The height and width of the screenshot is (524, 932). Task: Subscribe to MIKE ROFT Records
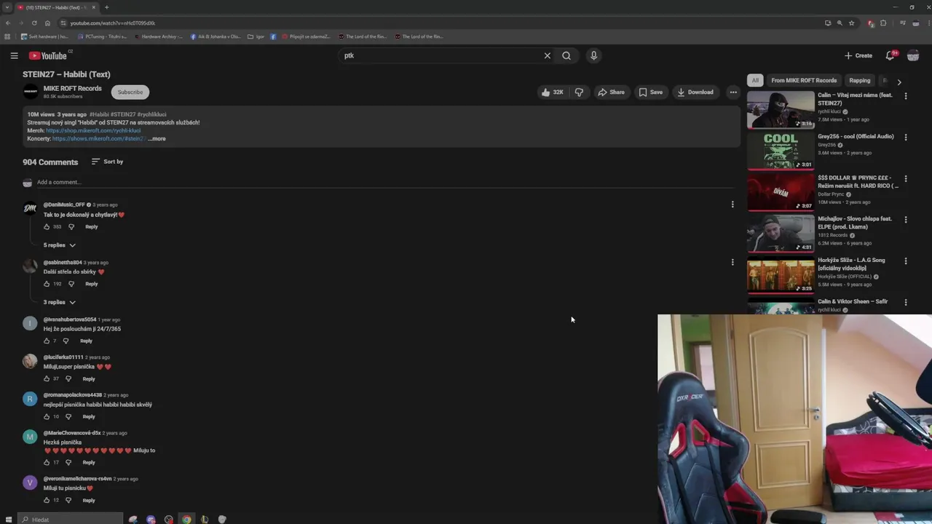[x=130, y=92]
